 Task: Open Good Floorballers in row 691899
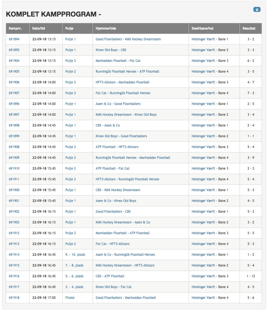click(134, 136)
